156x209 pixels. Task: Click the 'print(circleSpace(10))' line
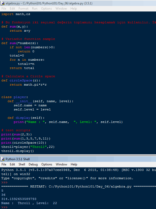click(24, 143)
